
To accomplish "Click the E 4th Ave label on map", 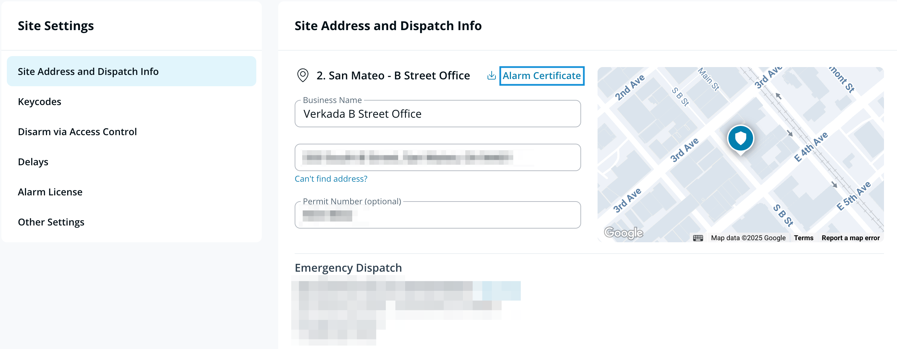I will click(811, 147).
